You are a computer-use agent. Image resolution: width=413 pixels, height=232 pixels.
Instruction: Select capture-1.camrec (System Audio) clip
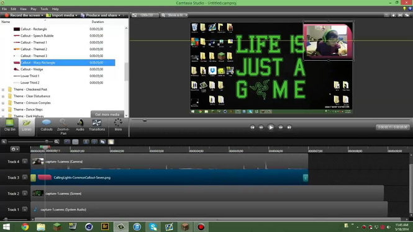click(x=209, y=210)
